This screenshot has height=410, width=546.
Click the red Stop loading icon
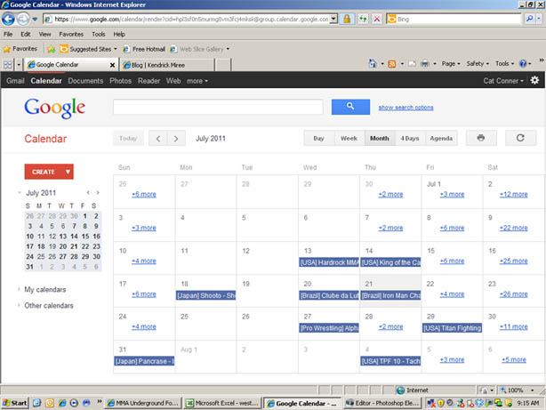pyautogui.click(x=377, y=19)
